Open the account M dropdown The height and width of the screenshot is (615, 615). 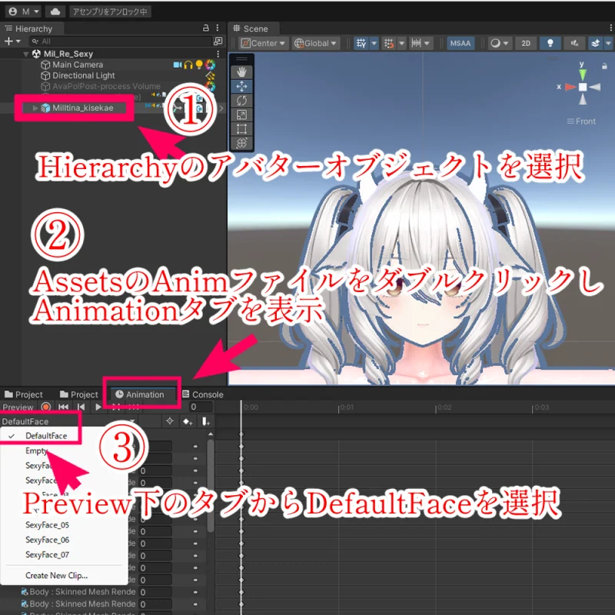(x=24, y=12)
